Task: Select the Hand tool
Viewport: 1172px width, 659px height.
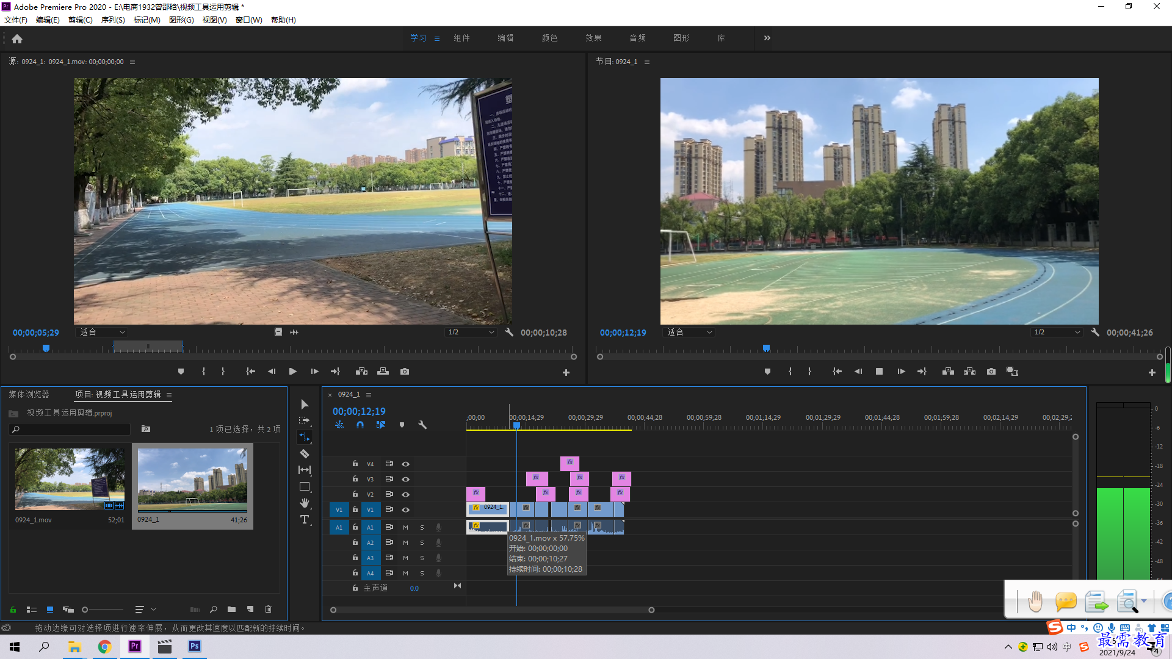Action: coord(305,503)
